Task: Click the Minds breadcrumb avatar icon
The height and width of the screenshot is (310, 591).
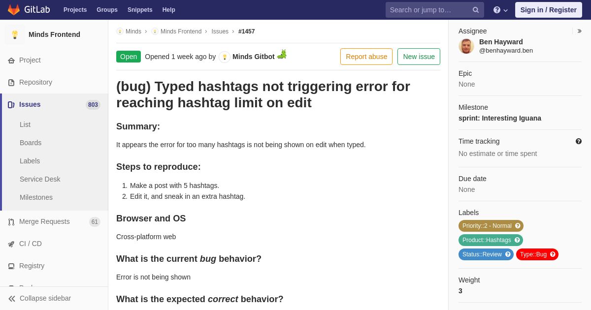Action: click(x=120, y=31)
